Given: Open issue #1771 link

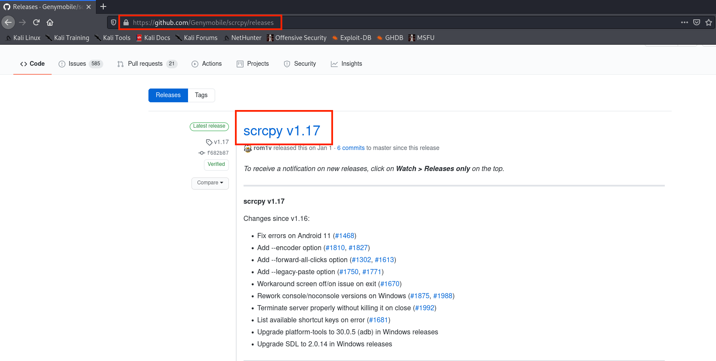Looking at the screenshot, I should pyautogui.click(x=372, y=272).
